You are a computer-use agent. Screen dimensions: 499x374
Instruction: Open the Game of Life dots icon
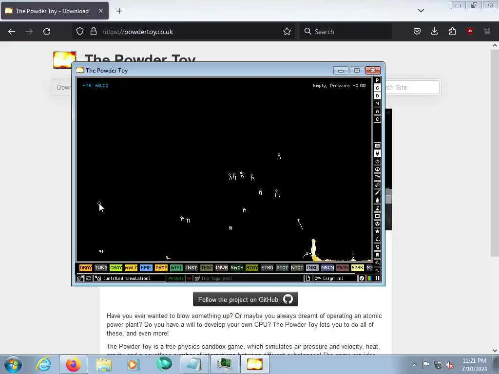377,239
